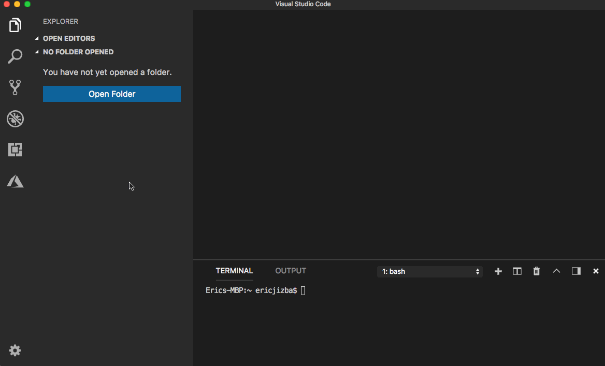Create a new terminal with plus icon

pos(498,271)
